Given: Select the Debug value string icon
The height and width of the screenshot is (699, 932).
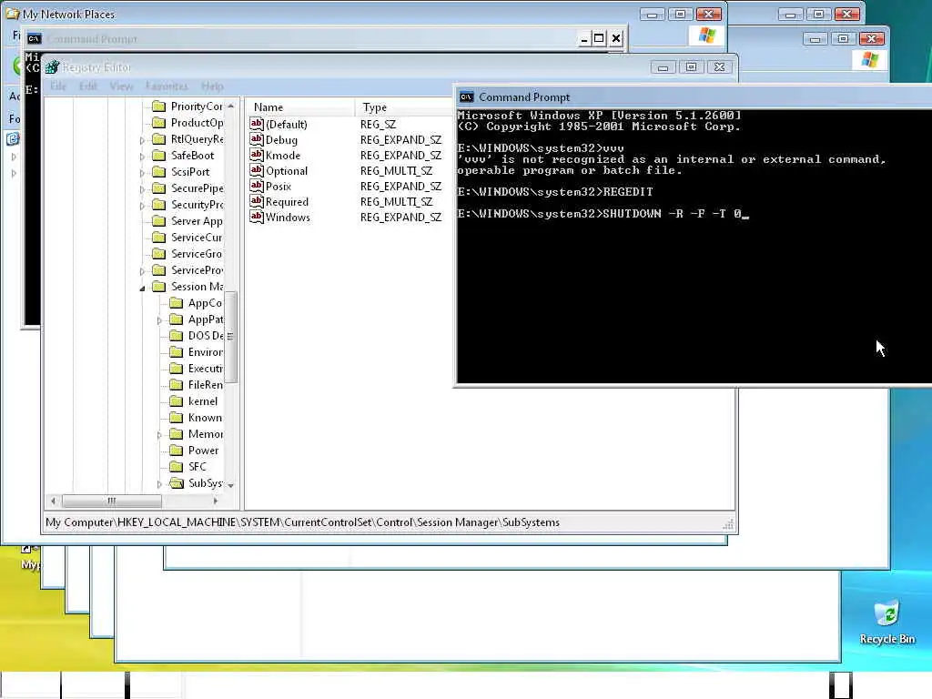Looking at the screenshot, I should pyautogui.click(x=256, y=139).
